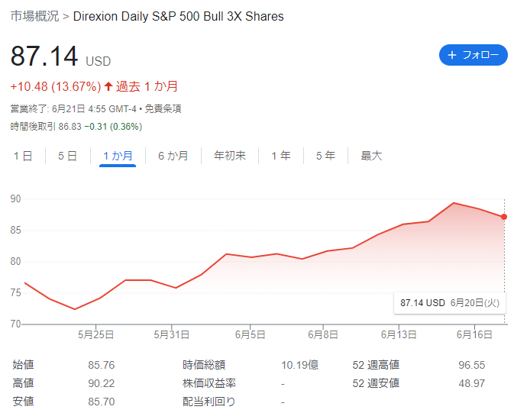514x413 pixels.
Task: Select the 最大 range tab
Action: (371, 156)
